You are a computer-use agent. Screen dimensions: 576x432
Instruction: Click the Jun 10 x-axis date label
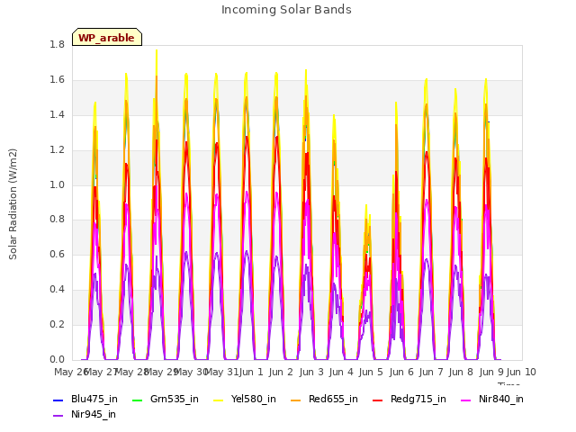point(521,372)
